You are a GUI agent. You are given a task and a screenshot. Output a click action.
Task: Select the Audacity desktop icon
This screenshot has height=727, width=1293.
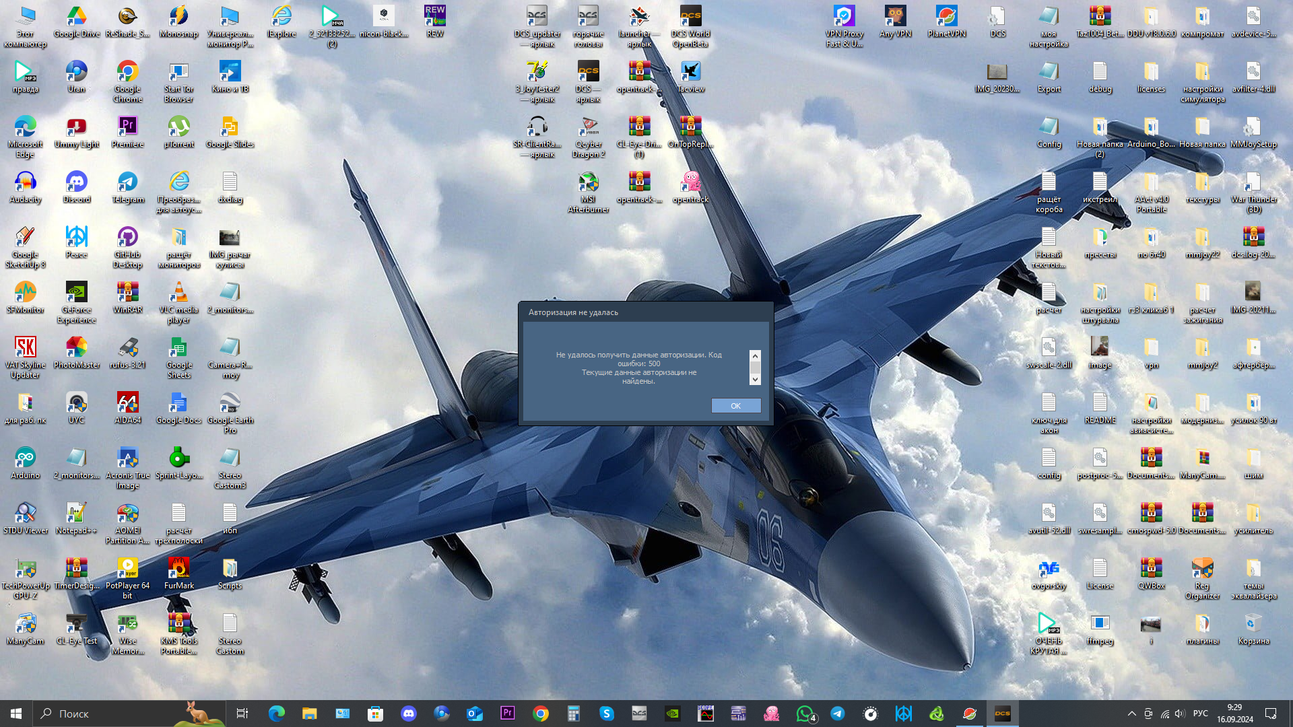pyautogui.click(x=25, y=187)
